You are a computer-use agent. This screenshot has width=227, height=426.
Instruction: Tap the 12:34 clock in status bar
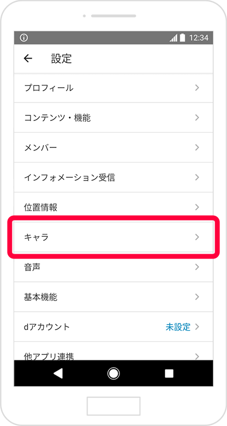(x=199, y=38)
